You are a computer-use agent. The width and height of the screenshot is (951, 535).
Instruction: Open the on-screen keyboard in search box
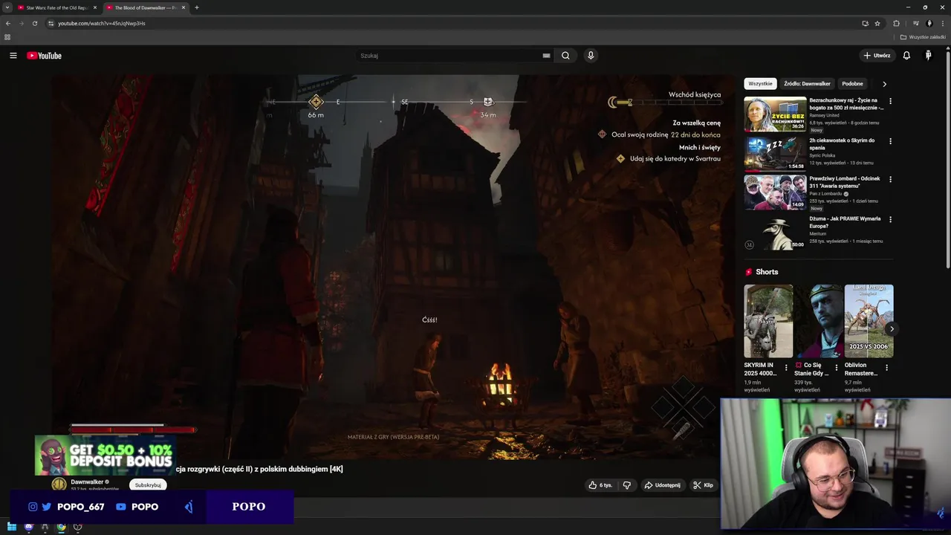tap(546, 56)
